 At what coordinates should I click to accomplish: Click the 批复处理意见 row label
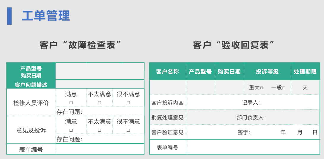tap(168, 117)
